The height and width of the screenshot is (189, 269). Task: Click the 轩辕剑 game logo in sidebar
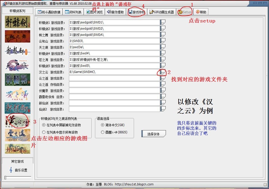17,22
